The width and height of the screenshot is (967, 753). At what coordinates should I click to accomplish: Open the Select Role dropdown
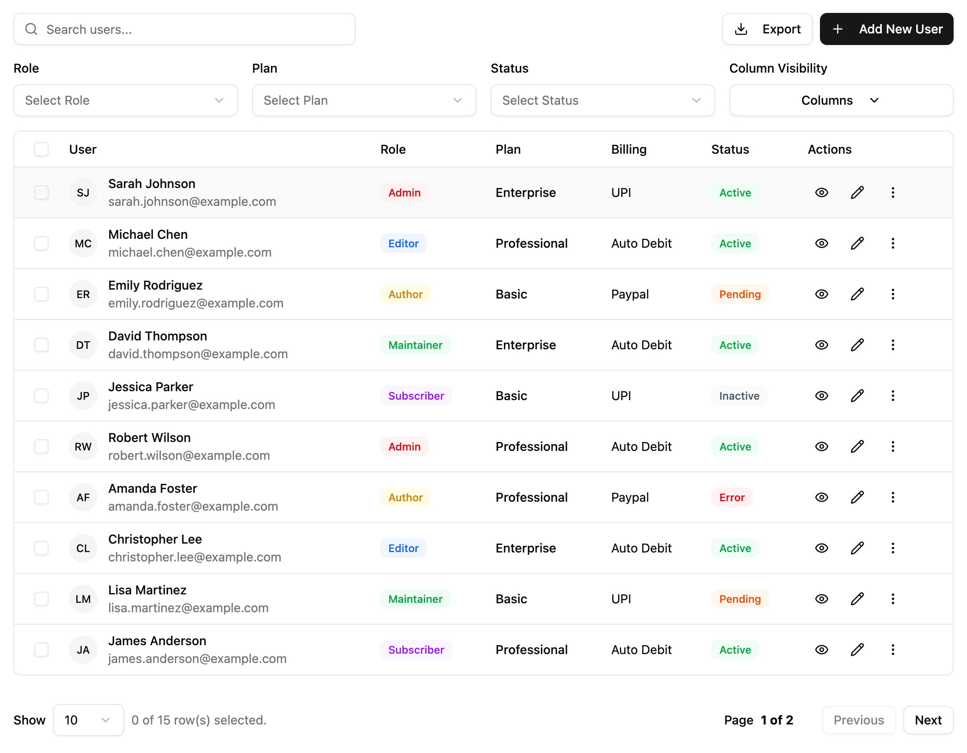126,100
